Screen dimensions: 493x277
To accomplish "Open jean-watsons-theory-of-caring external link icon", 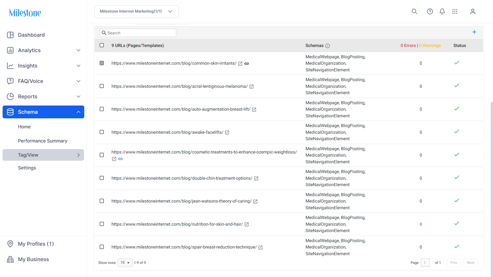I will click(x=255, y=202).
